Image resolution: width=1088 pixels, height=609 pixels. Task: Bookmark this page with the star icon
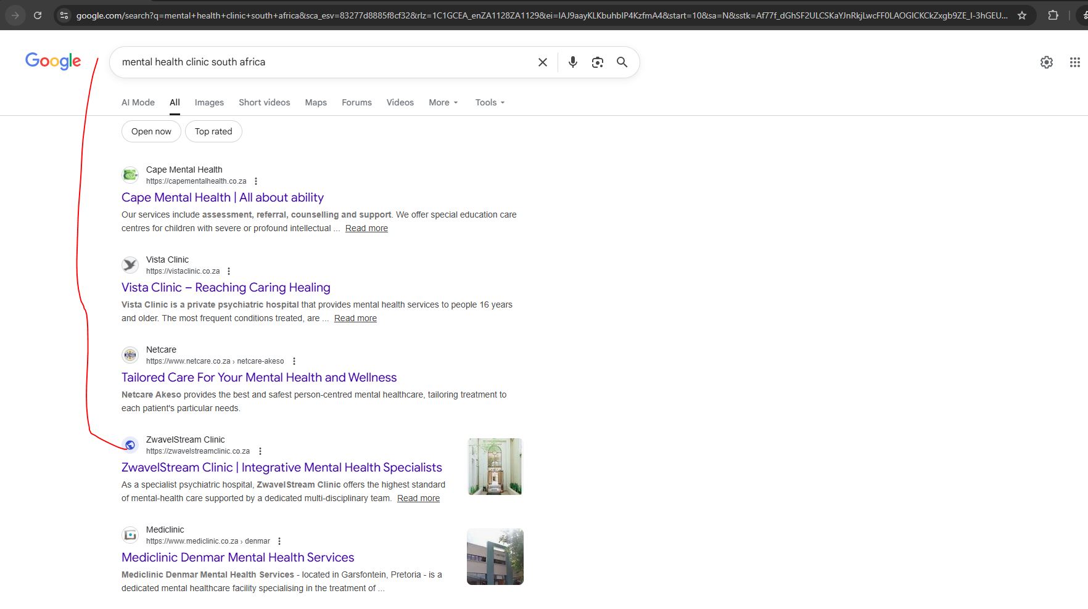point(1023,15)
